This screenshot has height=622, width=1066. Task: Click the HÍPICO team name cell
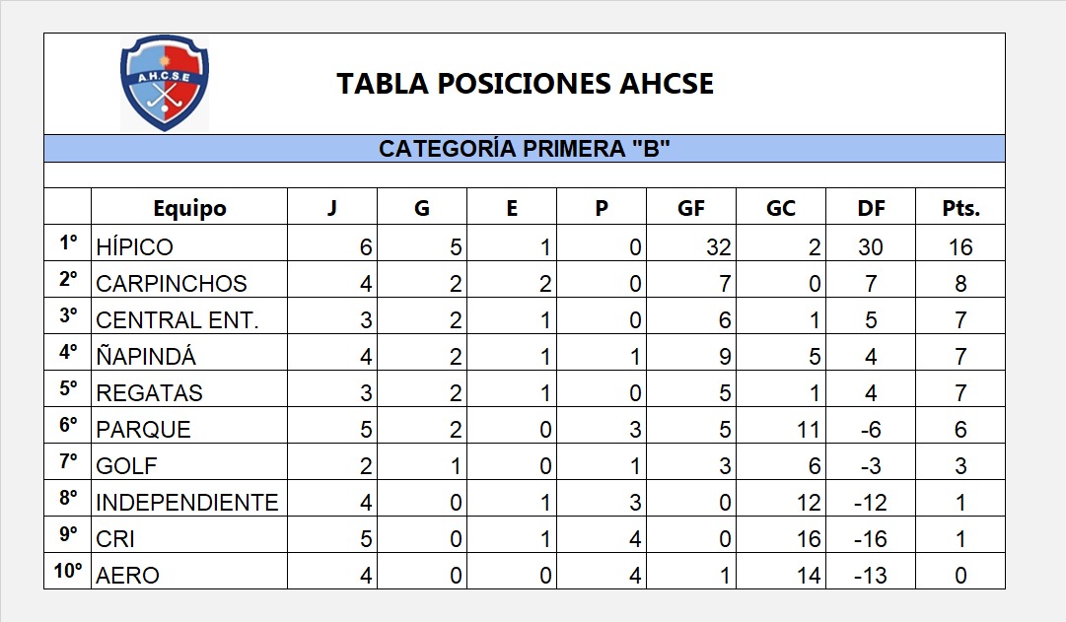[134, 246]
